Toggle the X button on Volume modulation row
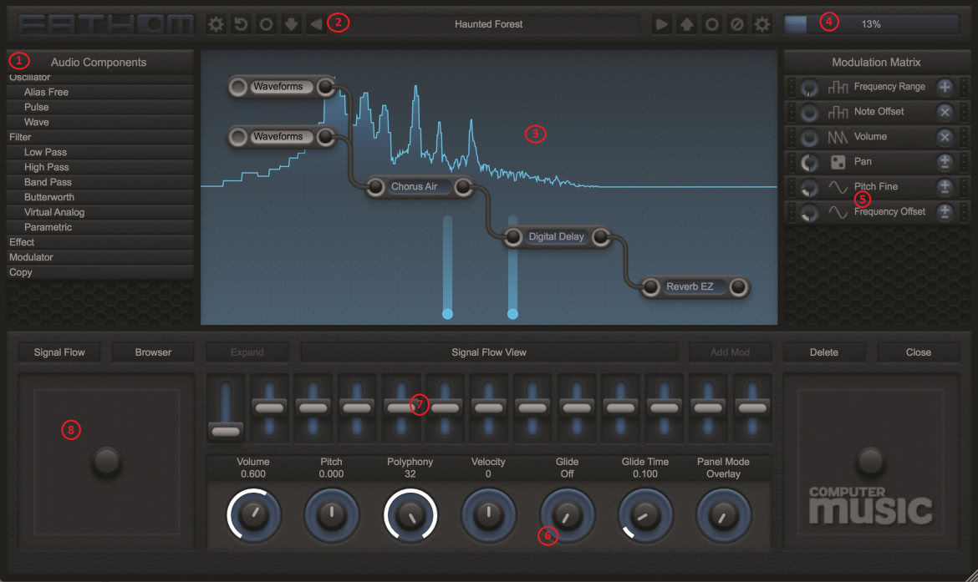 tap(945, 136)
